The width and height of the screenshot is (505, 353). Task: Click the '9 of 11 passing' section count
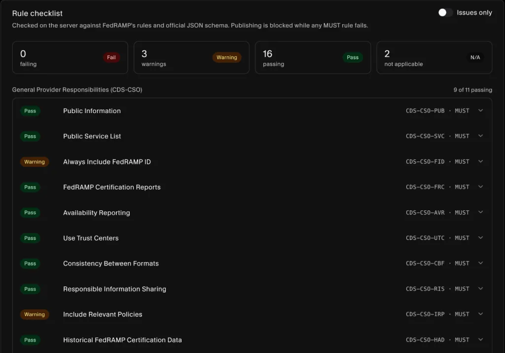(x=473, y=90)
